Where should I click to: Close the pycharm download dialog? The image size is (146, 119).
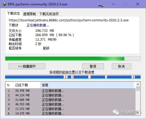pos(138,4)
